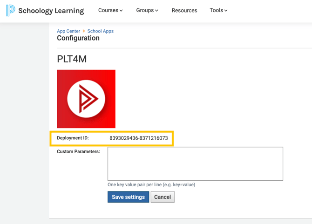The width and height of the screenshot is (312, 224).
Task: Click the chevron next to Courses
Action: click(x=121, y=11)
